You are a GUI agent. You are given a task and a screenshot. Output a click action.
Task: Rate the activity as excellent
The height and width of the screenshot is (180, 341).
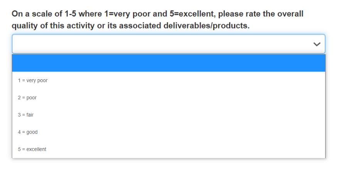[32, 149]
